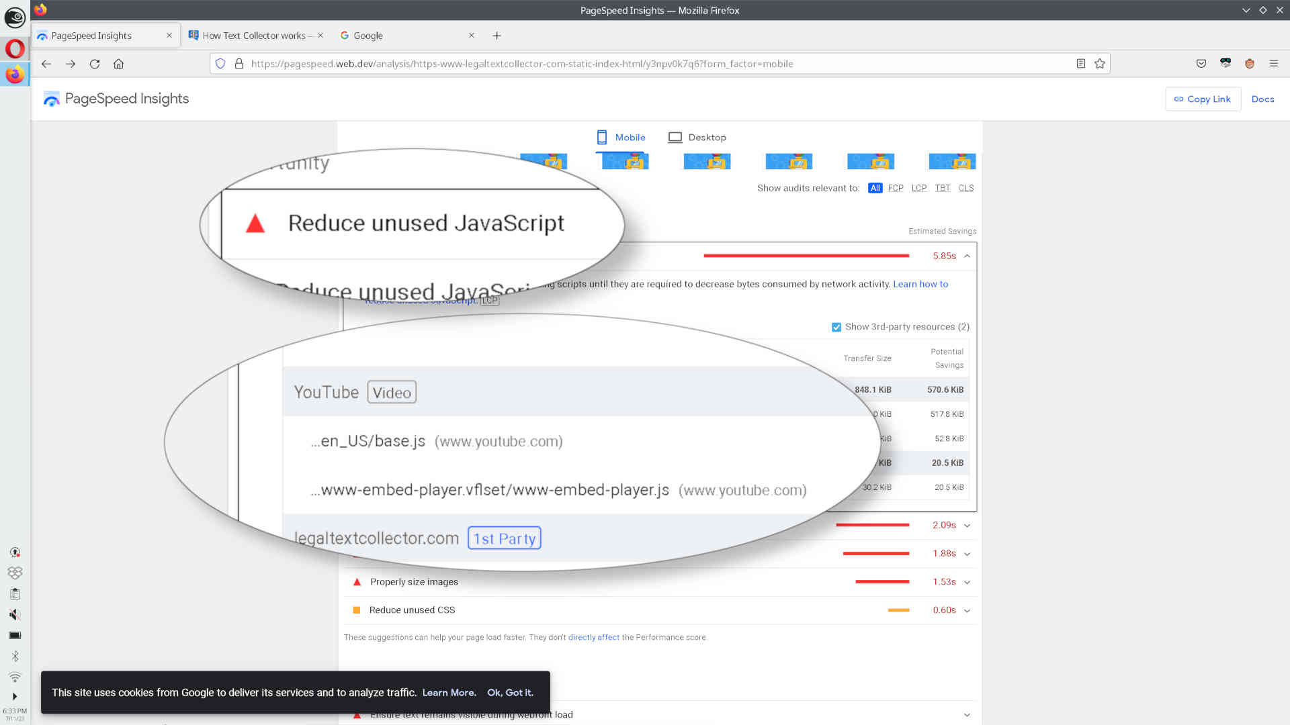The image size is (1290, 725).
Task: Open Wi-Fi settings from the sidebar icon
Action: (x=15, y=677)
